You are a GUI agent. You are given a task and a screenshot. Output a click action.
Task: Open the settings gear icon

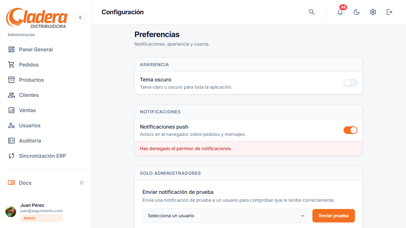pos(373,12)
